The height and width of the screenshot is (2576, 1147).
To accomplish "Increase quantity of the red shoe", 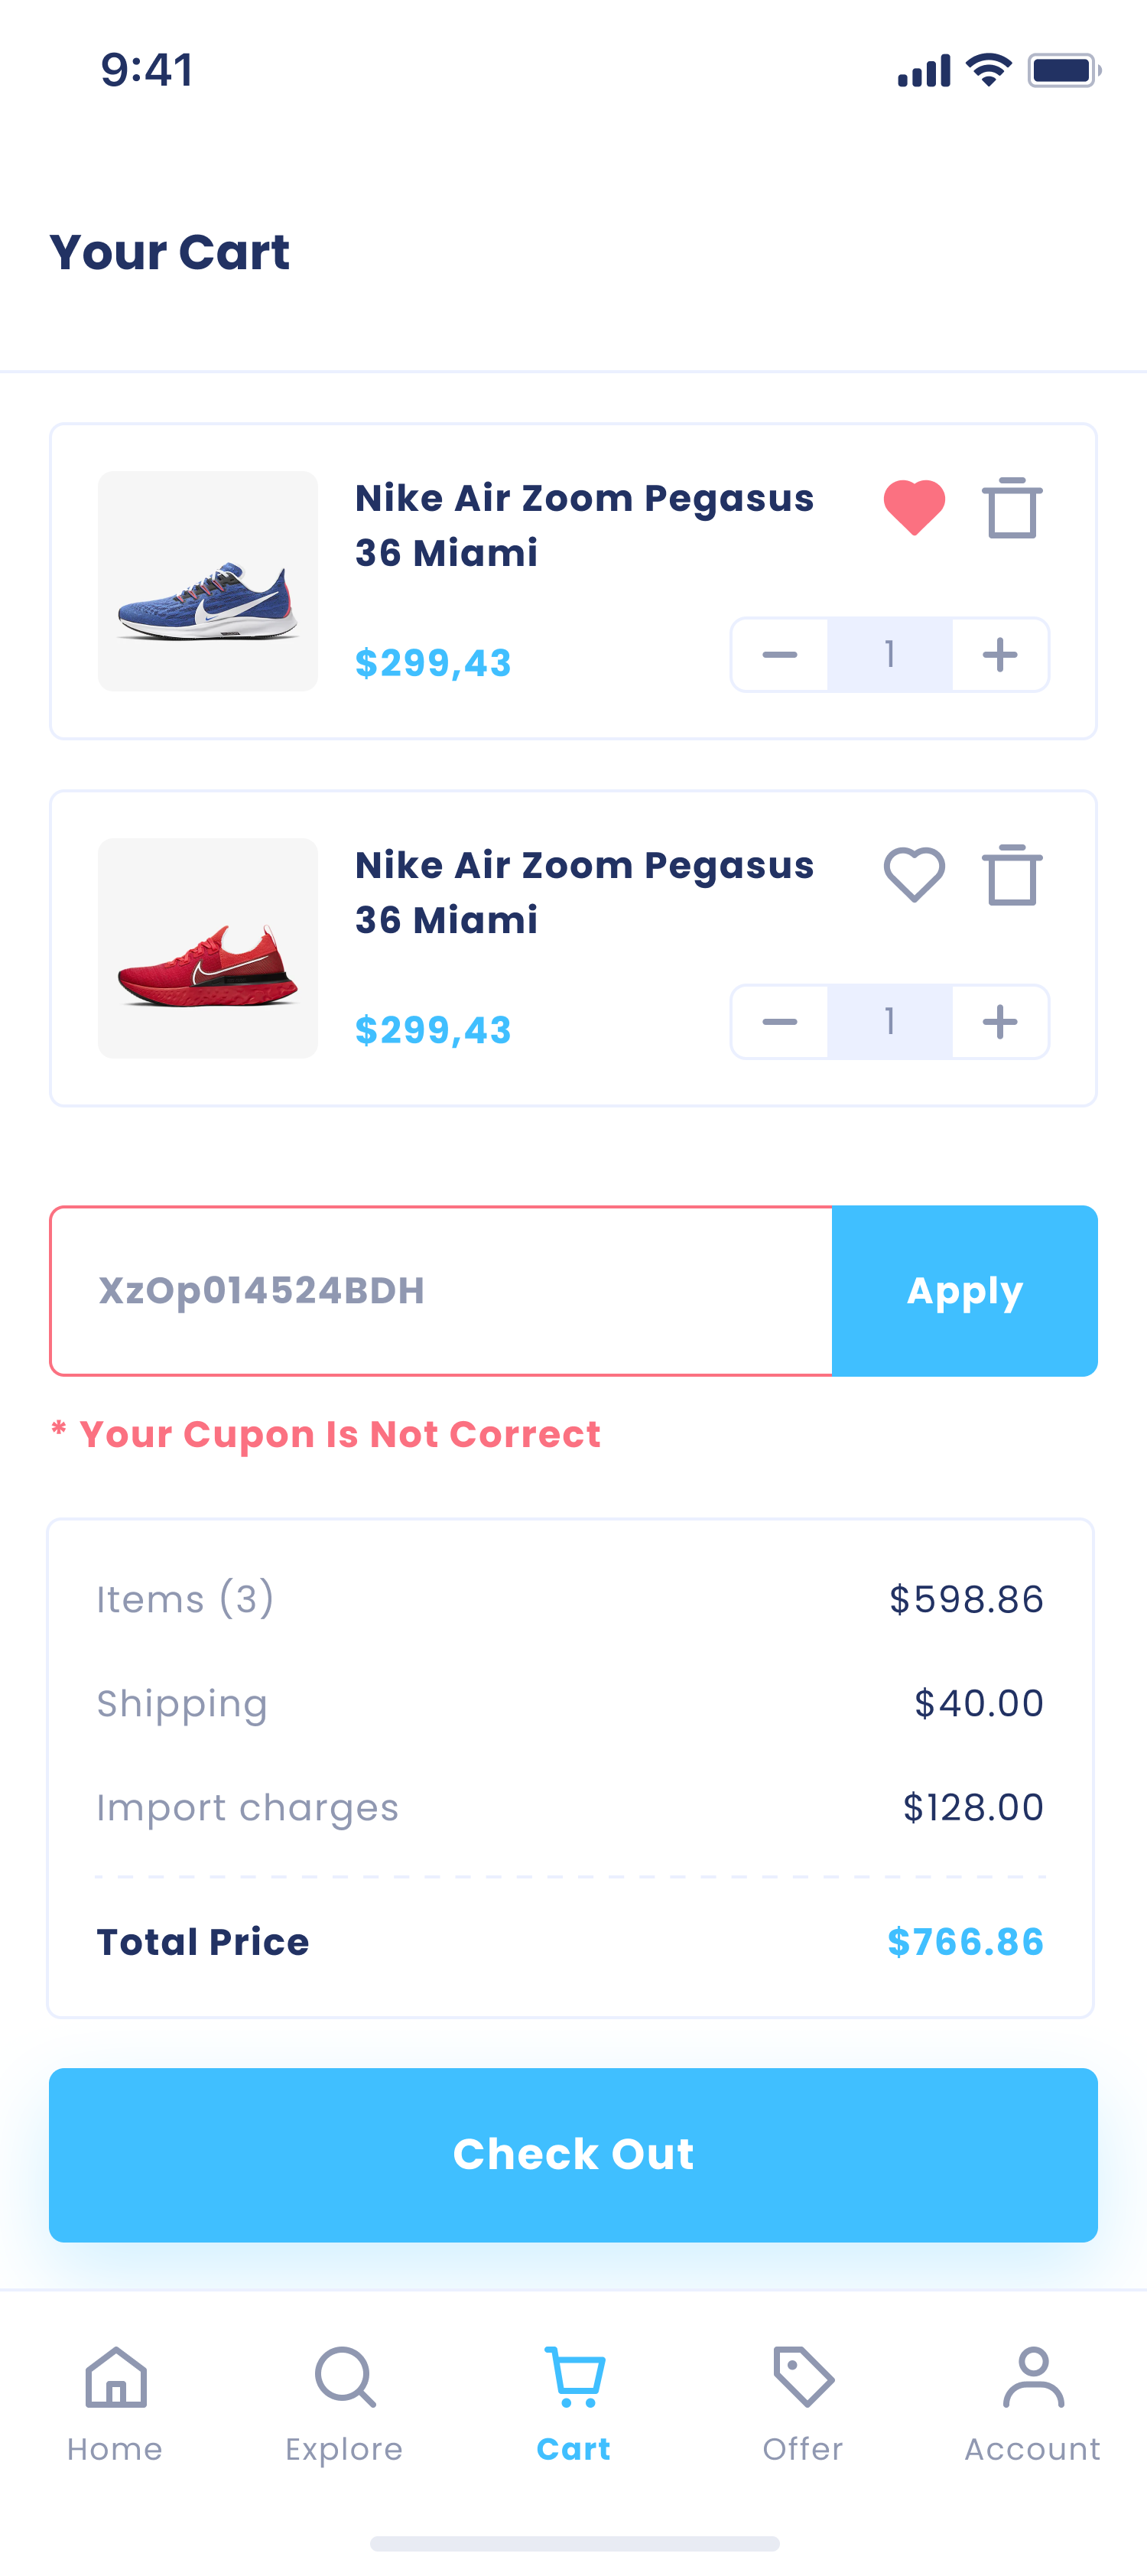I will pyautogui.click(x=1000, y=1022).
